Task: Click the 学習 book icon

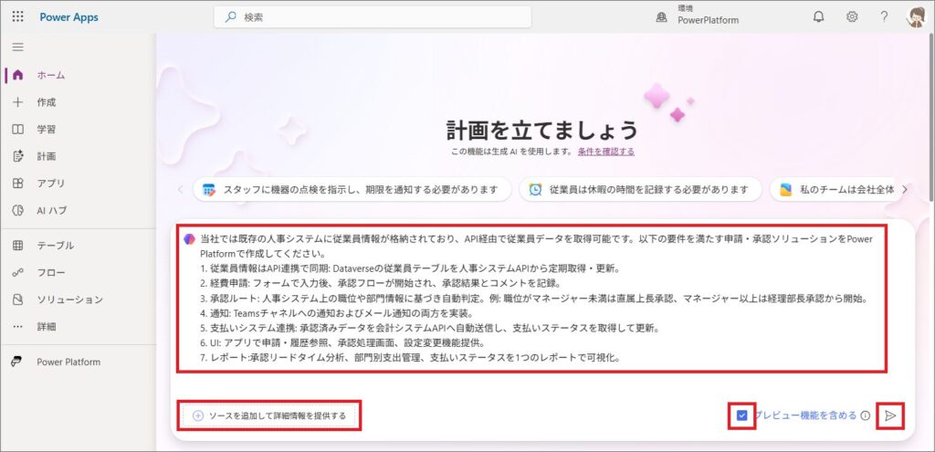Action: point(18,130)
